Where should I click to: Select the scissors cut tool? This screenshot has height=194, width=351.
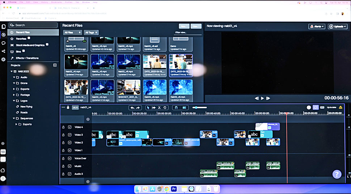[x=159, y=108]
